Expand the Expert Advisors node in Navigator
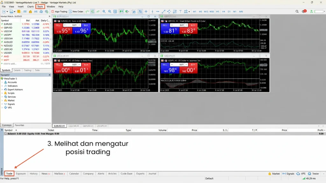Image resolution: width=326 pixels, height=183 pixels. [x=2, y=90]
